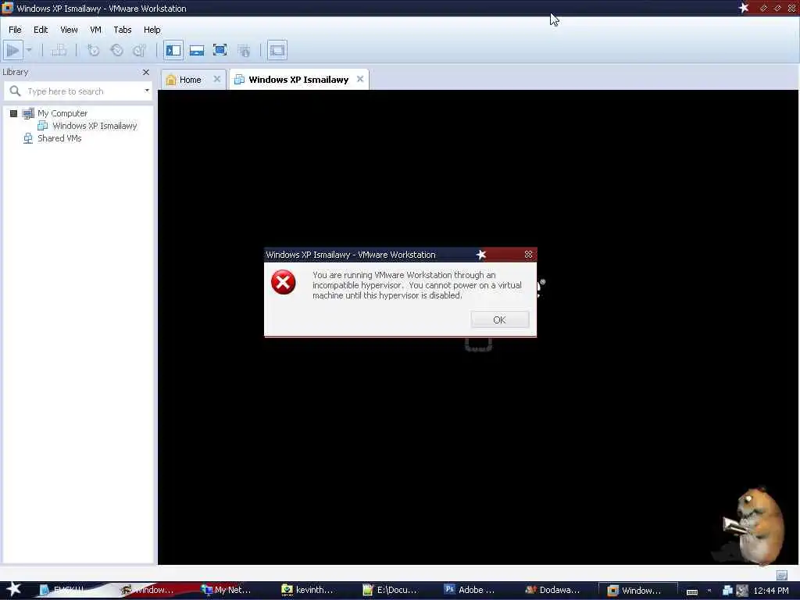The height and width of the screenshot is (600, 800).
Task: Enter full screen mode icon
Action: click(220, 50)
